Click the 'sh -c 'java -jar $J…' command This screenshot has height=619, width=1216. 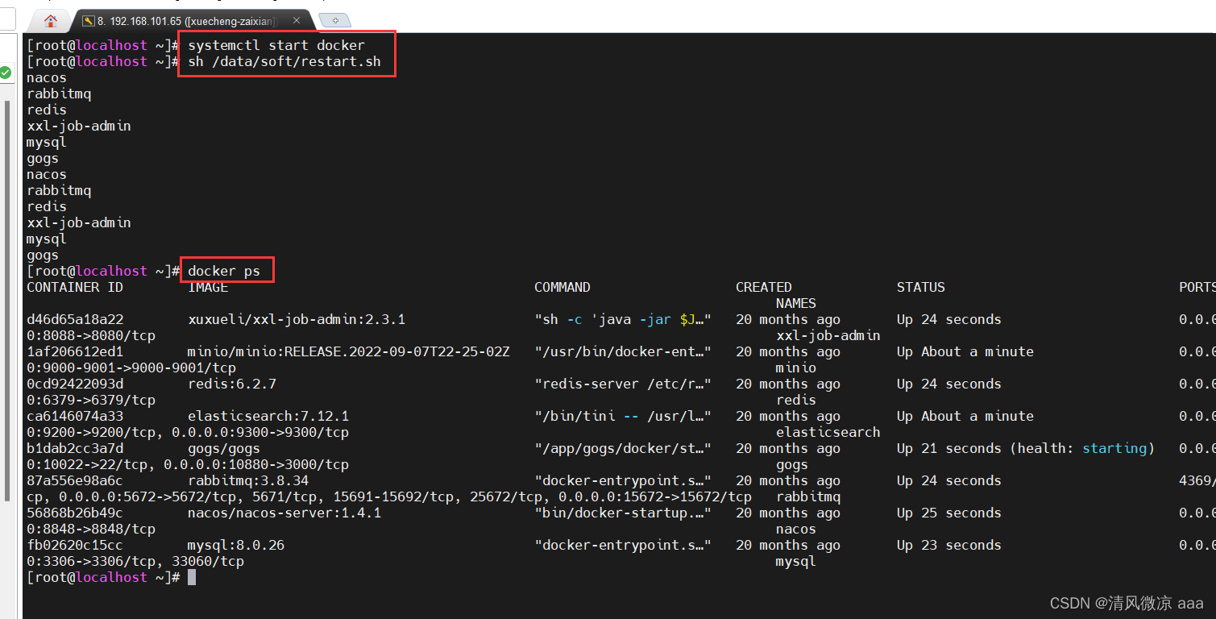click(x=623, y=319)
